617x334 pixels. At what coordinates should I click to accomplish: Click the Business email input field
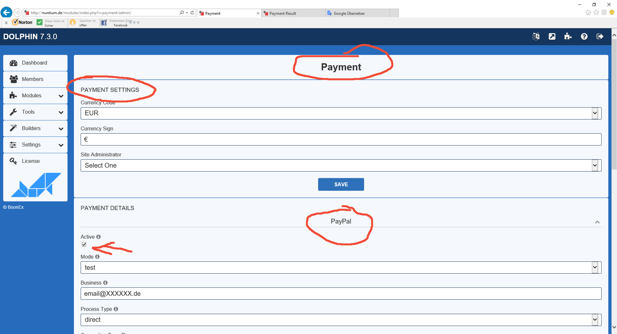tap(341, 294)
